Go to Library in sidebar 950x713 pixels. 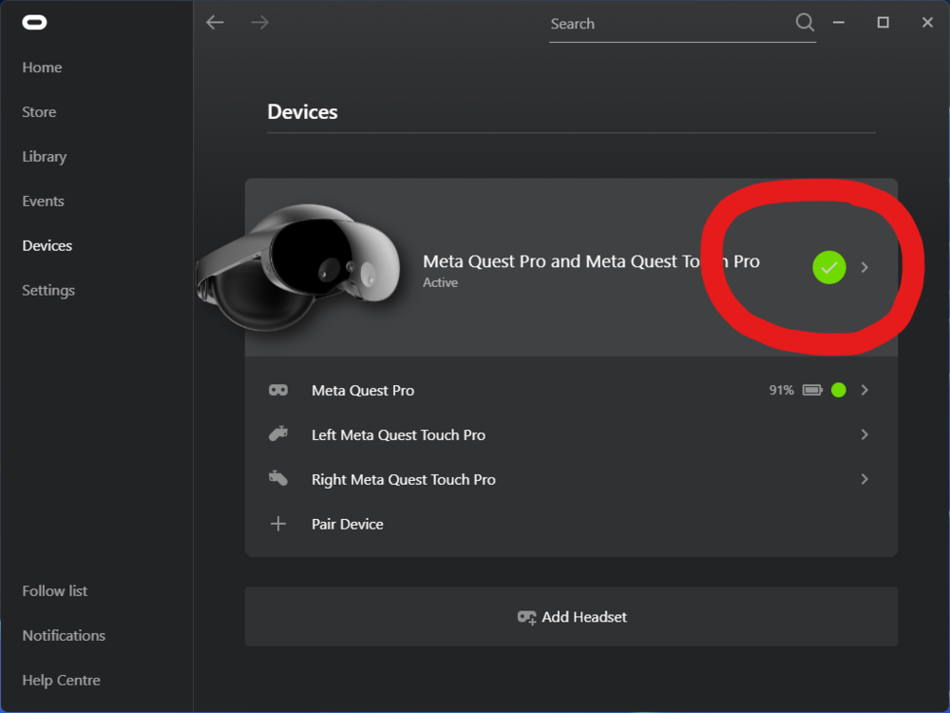pyautogui.click(x=45, y=157)
